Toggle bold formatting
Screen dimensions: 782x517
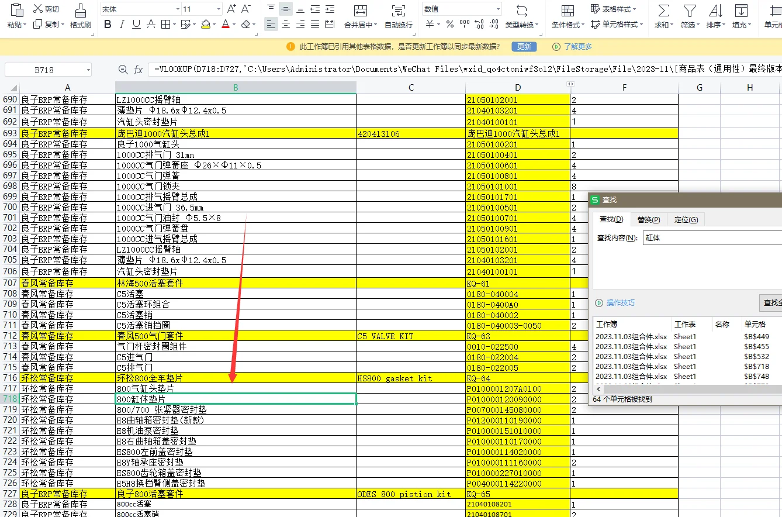(x=108, y=24)
